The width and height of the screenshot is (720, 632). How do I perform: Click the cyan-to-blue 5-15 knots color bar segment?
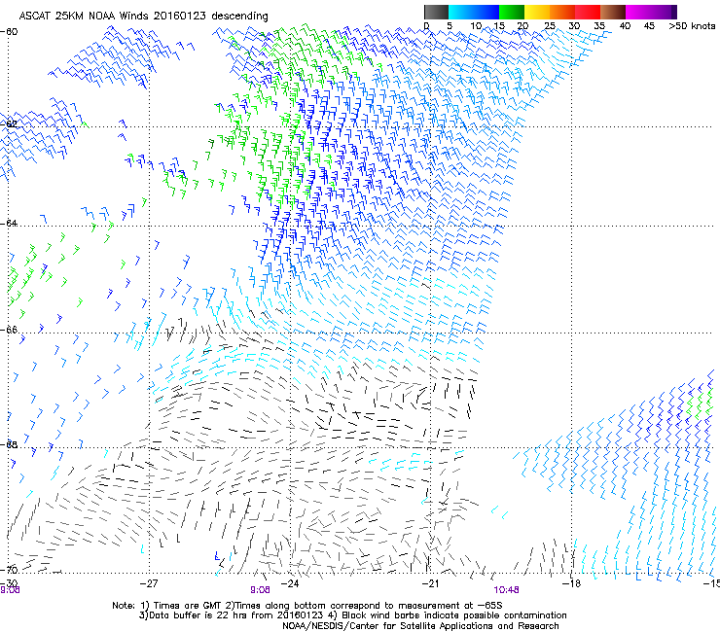pyautogui.click(x=474, y=12)
